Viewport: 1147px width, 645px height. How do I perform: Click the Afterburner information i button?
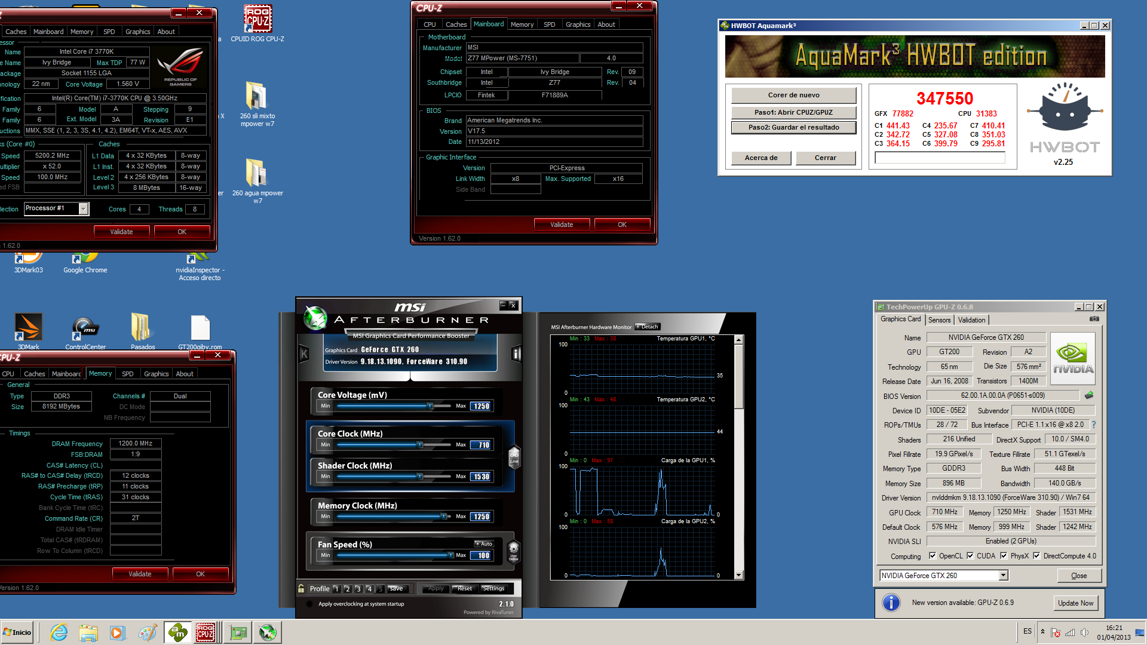point(516,354)
